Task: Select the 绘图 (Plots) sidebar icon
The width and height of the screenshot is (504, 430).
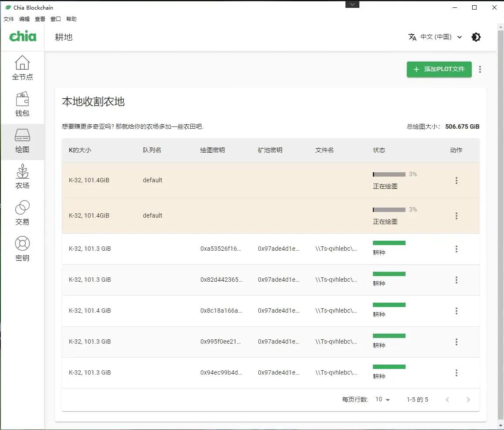Action: 22,141
